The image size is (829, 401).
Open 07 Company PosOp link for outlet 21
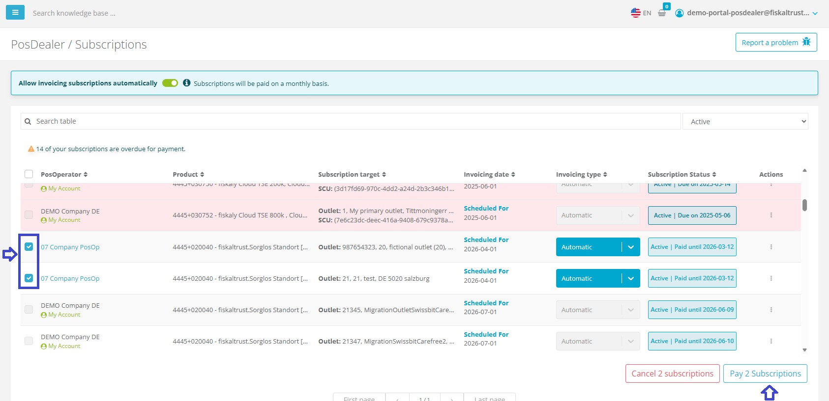click(x=70, y=278)
